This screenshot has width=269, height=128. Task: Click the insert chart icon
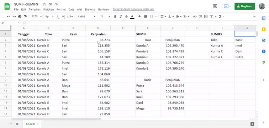pos(206,16)
